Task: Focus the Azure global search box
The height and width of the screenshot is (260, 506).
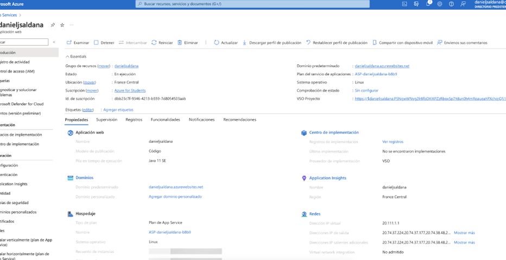Action: 252,4
